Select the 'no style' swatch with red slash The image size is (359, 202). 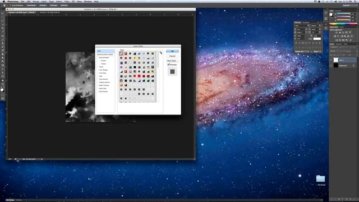pyautogui.click(x=121, y=54)
